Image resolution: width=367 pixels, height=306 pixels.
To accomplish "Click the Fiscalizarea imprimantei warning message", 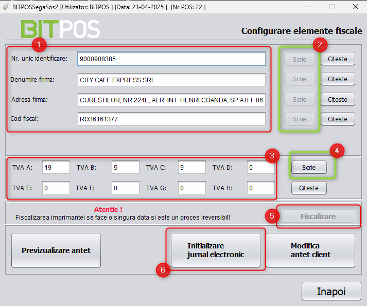I will pos(123,218).
